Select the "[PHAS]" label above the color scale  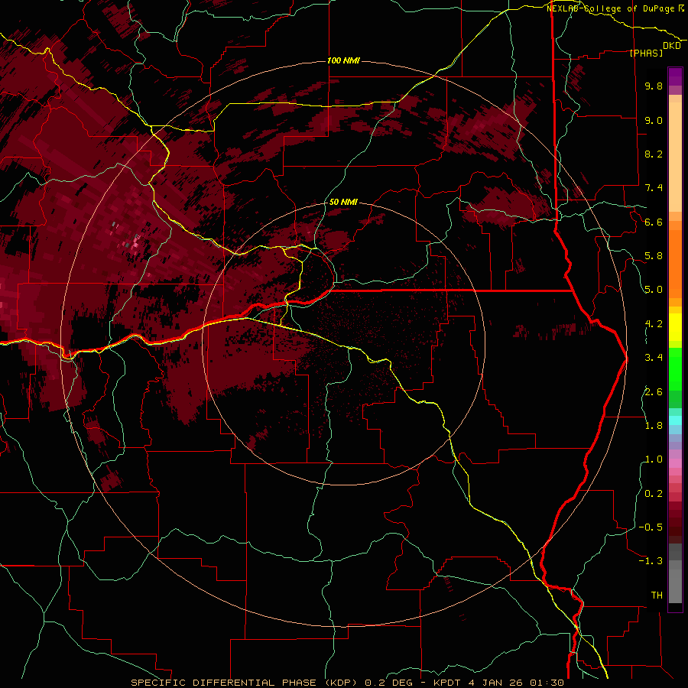(x=646, y=53)
